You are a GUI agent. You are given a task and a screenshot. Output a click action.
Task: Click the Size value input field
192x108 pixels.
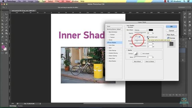point(150,46)
